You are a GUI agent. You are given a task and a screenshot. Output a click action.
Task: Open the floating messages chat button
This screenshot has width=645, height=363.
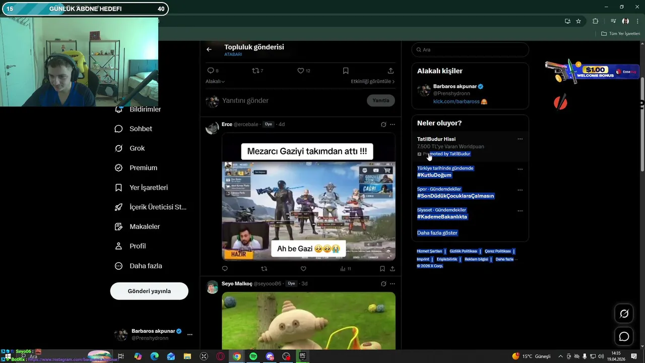pyautogui.click(x=624, y=336)
